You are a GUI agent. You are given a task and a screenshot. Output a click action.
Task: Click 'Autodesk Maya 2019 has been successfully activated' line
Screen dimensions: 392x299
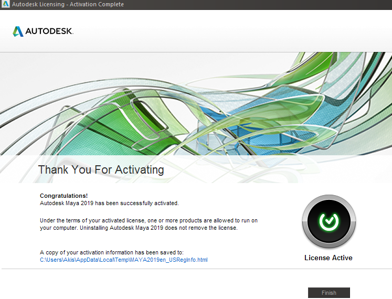tap(109, 203)
